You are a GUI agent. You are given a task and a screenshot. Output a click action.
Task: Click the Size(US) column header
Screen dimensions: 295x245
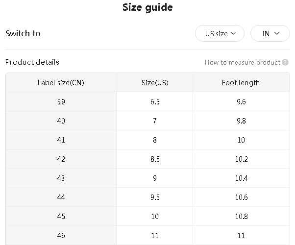click(155, 83)
